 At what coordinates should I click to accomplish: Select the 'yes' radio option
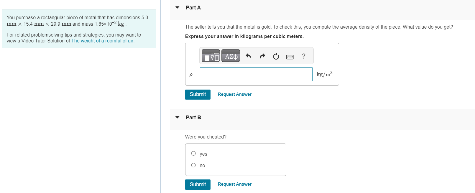pyautogui.click(x=193, y=153)
